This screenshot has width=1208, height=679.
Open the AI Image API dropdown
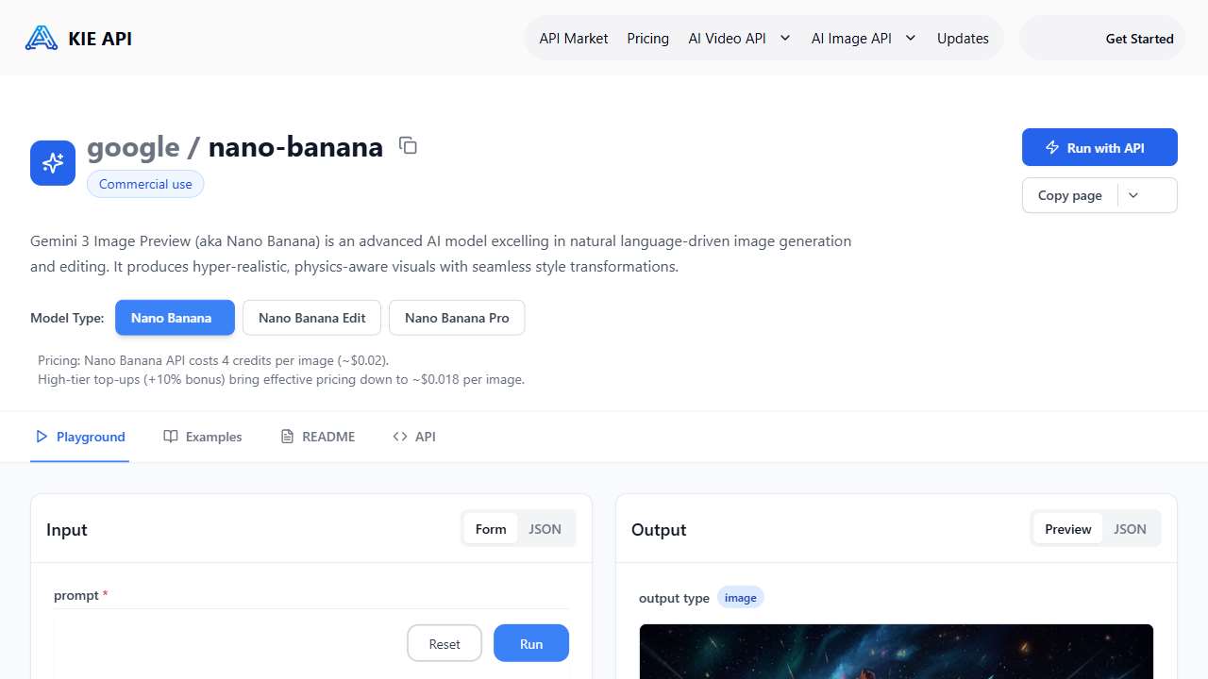(863, 38)
